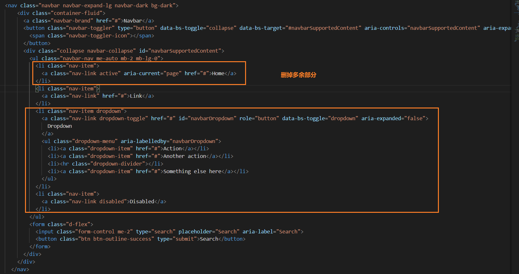Click the closing </ul> tag of the dropdown-menu
The width and height of the screenshot is (519, 274).
pos(49,179)
